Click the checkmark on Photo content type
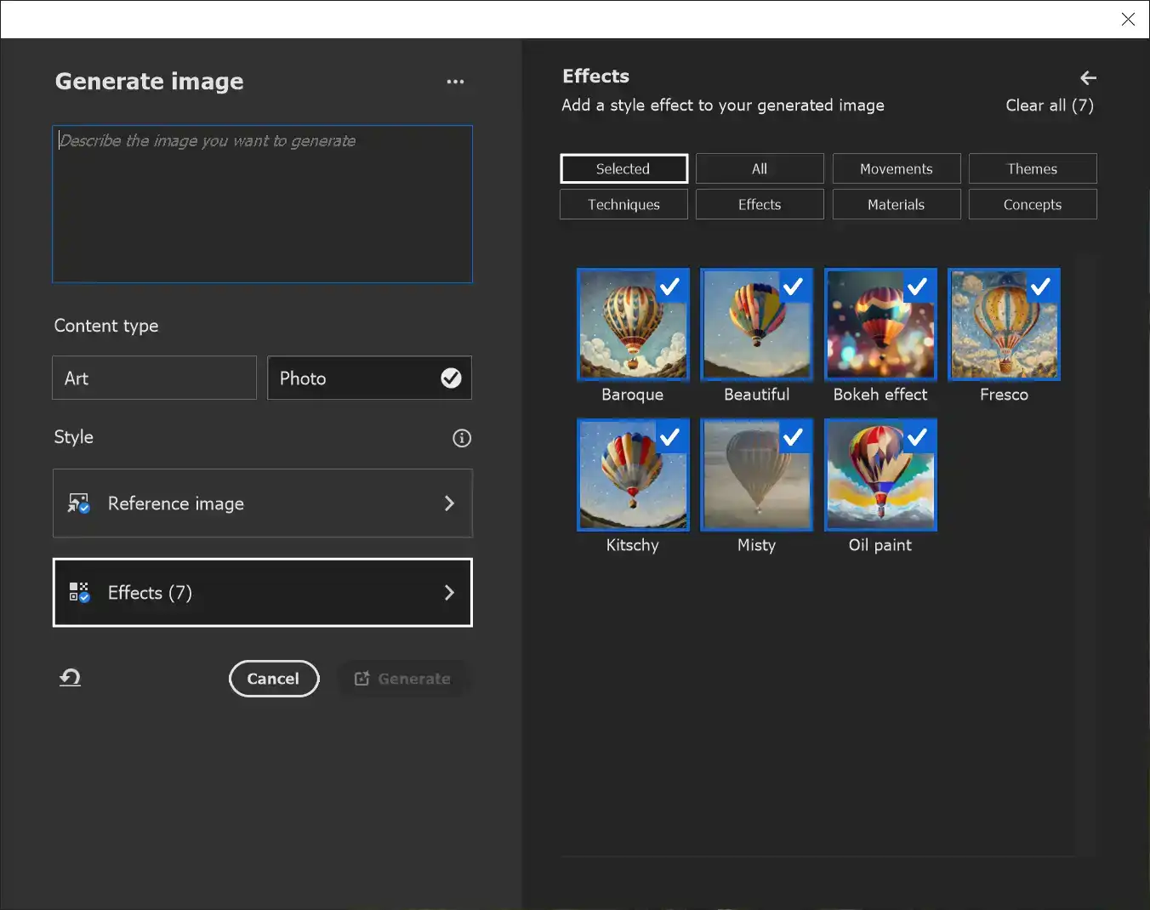1150x910 pixels. [x=452, y=378]
